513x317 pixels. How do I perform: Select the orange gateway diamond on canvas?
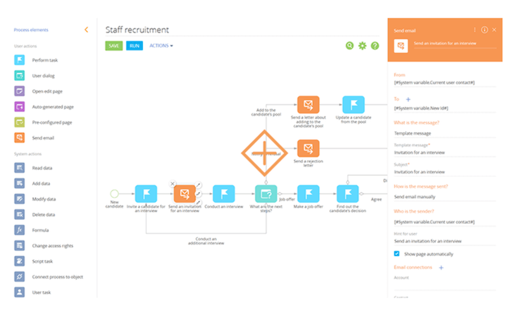264,153
